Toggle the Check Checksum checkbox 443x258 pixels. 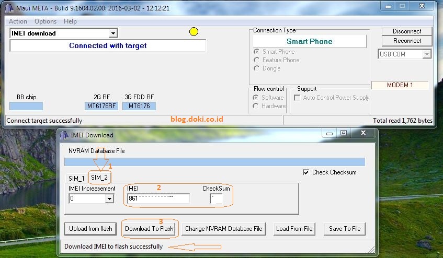305,172
